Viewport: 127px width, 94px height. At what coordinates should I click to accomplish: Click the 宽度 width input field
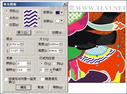click(x=54, y=44)
